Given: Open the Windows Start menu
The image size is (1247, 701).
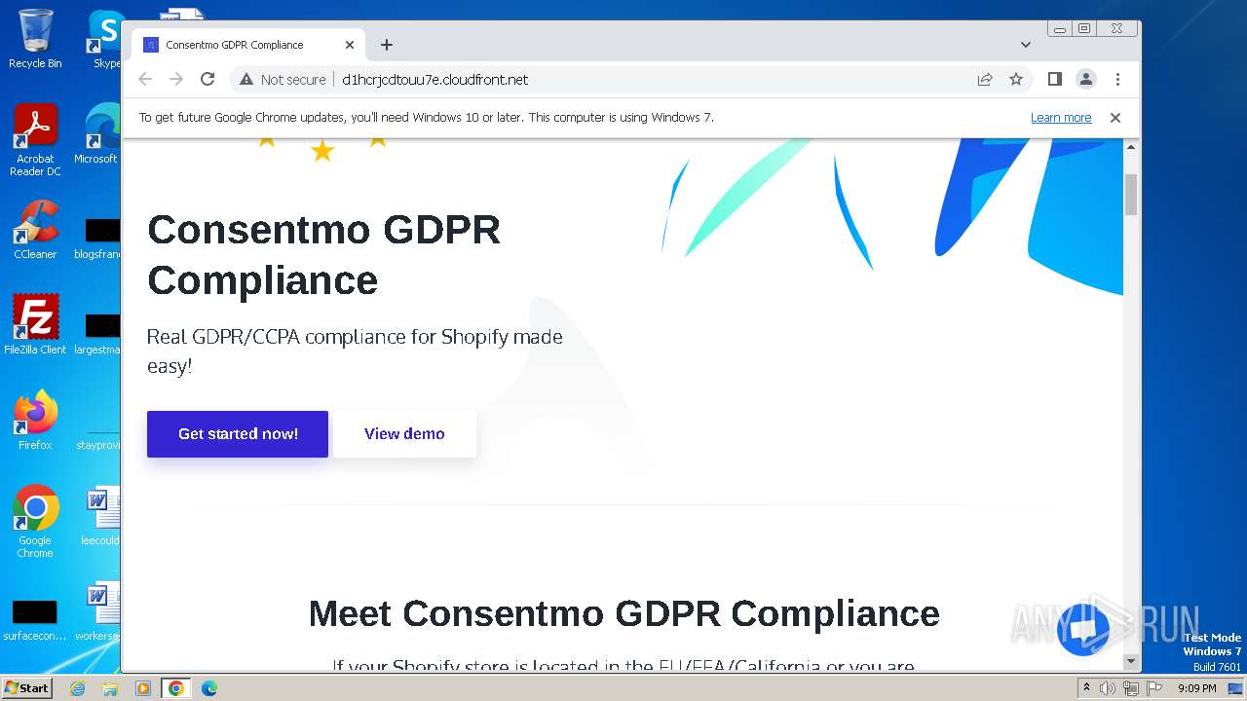Looking at the screenshot, I should 27,688.
